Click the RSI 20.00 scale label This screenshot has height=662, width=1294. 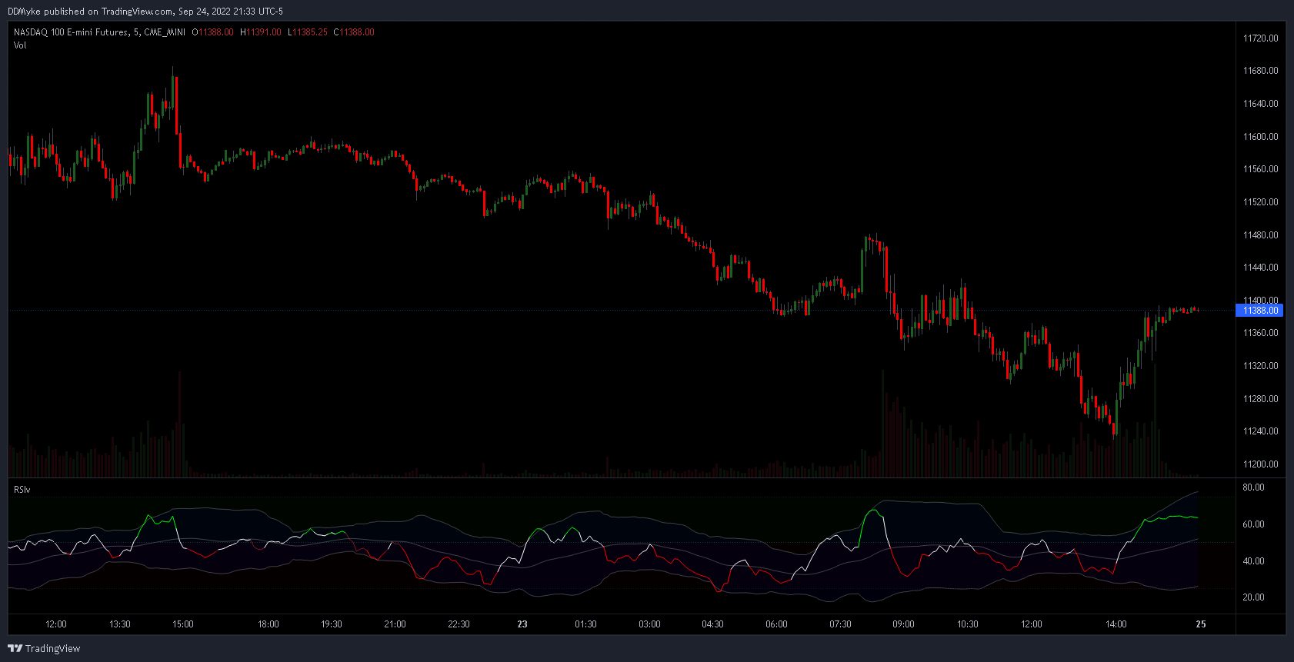click(1254, 597)
